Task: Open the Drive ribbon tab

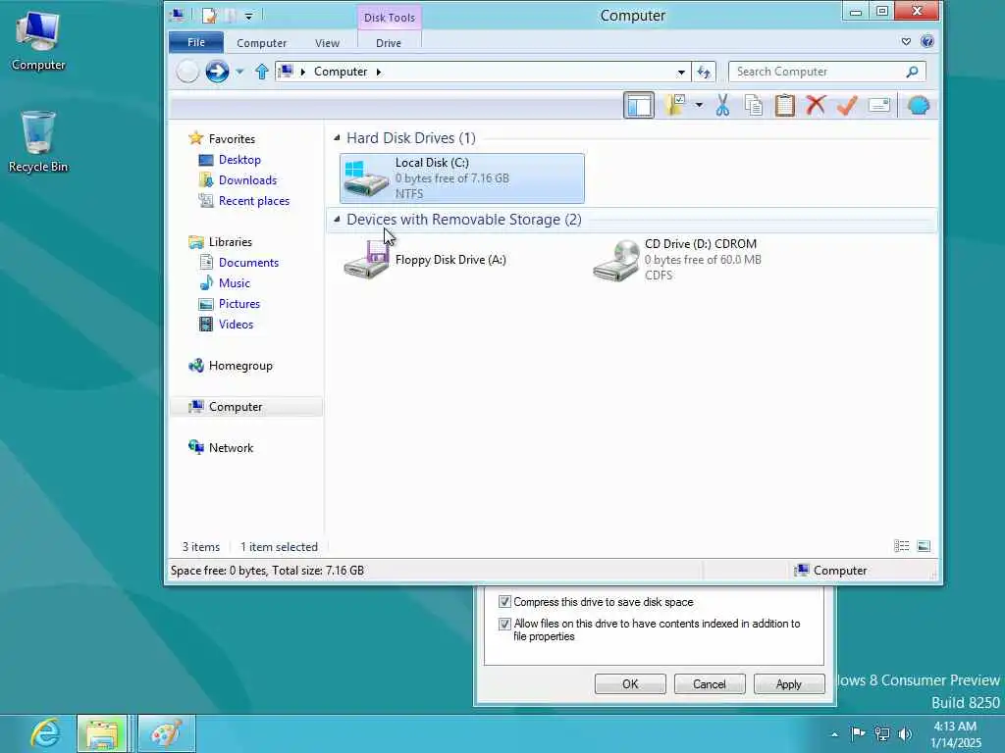Action: (x=389, y=43)
